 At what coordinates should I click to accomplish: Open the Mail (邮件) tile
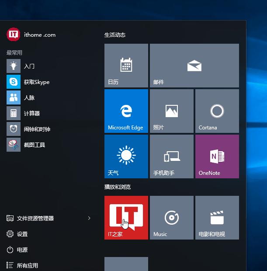[x=194, y=66]
